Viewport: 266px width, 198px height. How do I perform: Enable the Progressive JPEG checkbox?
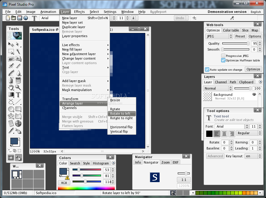coord(223,56)
